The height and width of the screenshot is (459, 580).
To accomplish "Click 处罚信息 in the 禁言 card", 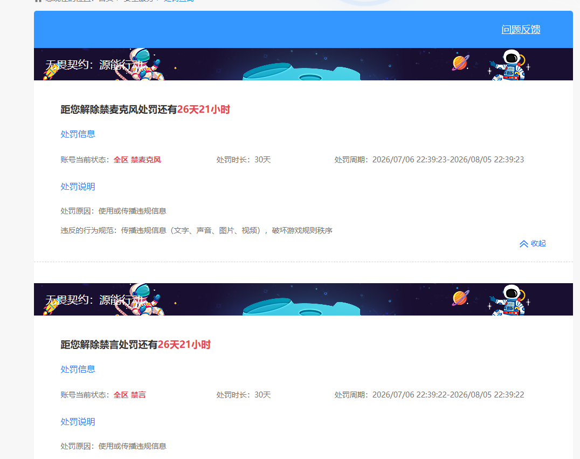I will click(x=78, y=369).
